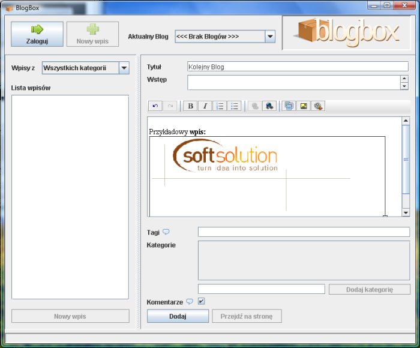Click the BlogBox title bar icon
The width and height of the screenshot is (420, 348).
[9, 8]
